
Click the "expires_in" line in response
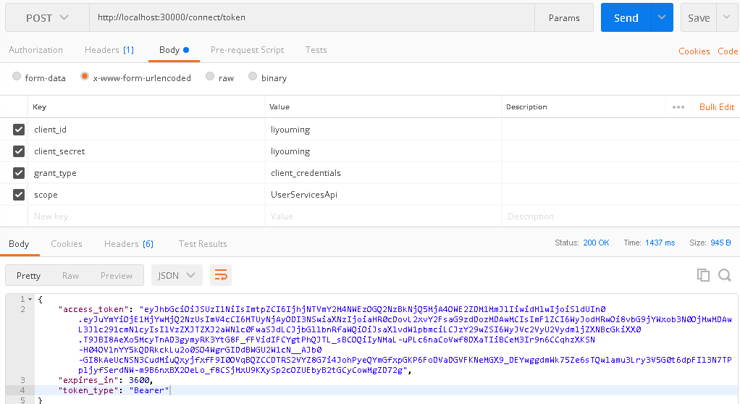click(x=106, y=380)
